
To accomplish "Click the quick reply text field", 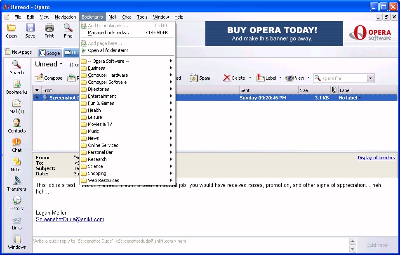I will (190, 241).
